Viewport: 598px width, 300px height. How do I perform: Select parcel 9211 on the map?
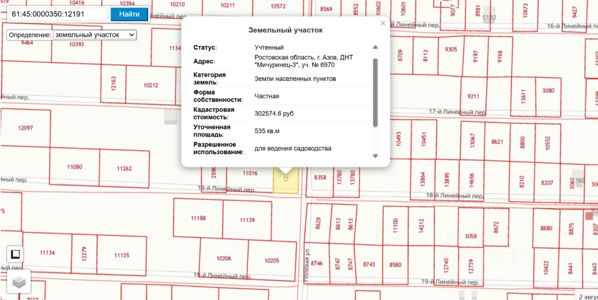473,96
